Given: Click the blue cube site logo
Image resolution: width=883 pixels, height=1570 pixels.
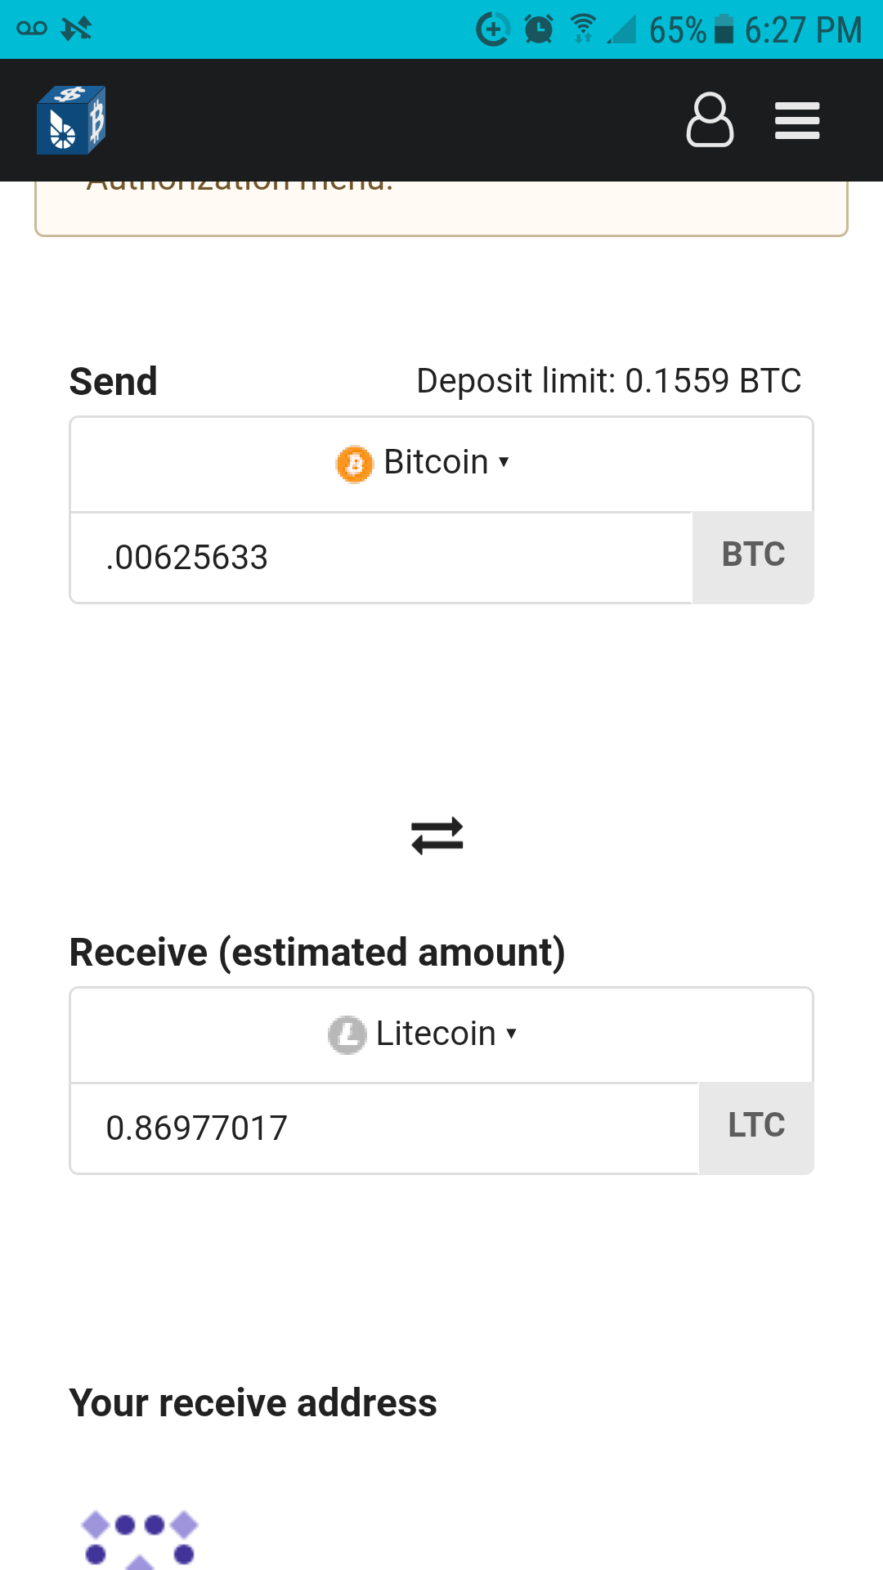Looking at the screenshot, I should click(71, 120).
